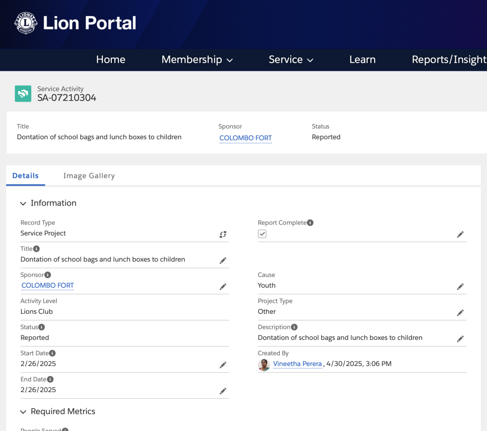Show info tooltip for End Date

50,379
